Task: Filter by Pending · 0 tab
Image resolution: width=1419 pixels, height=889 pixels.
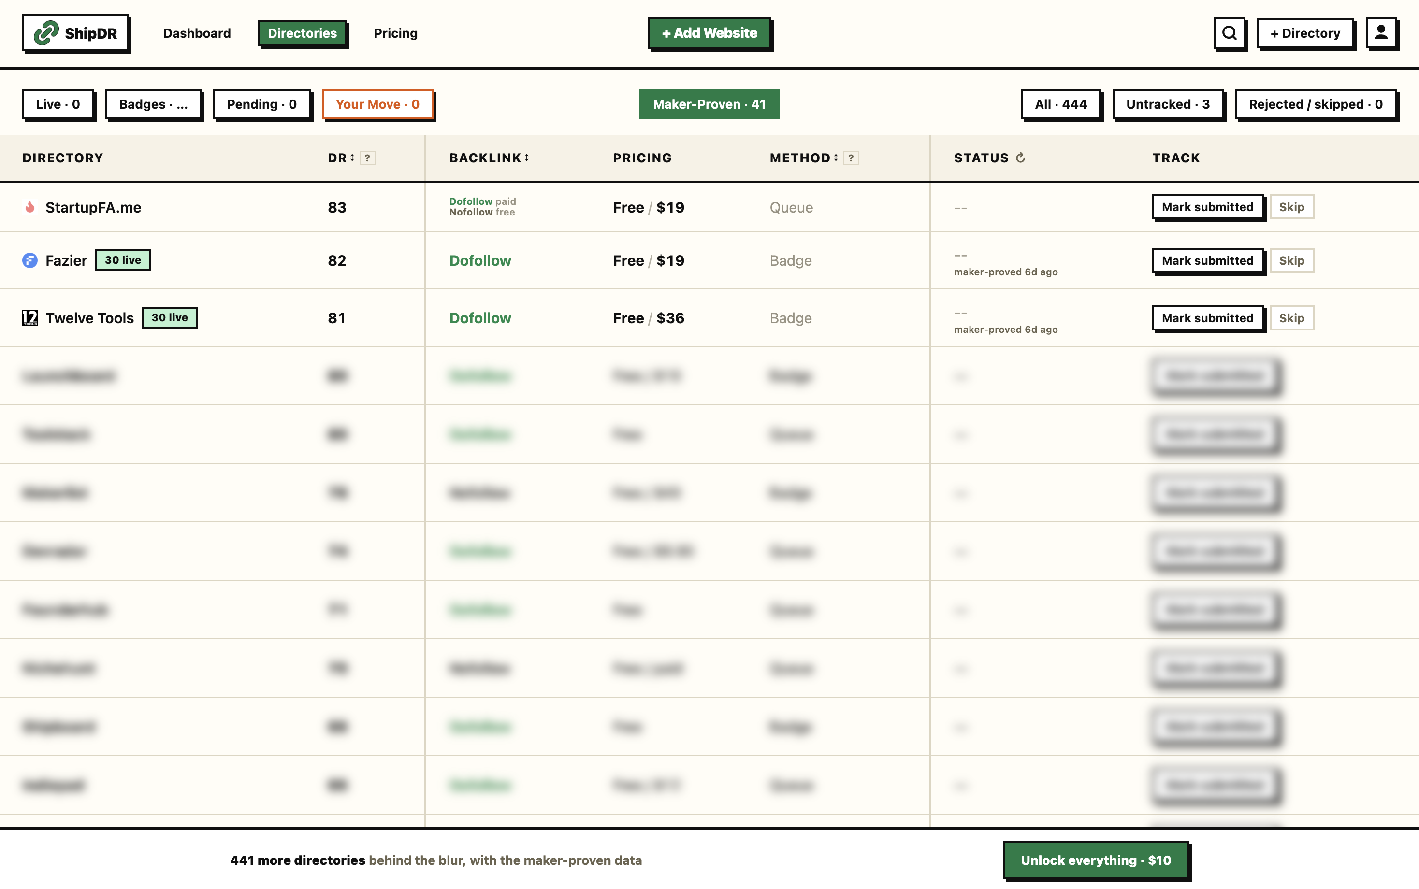Action: tap(261, 104)
